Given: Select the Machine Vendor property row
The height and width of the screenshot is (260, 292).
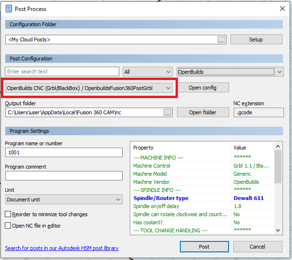Looking at the screenshot, I should tap(202, 182).
